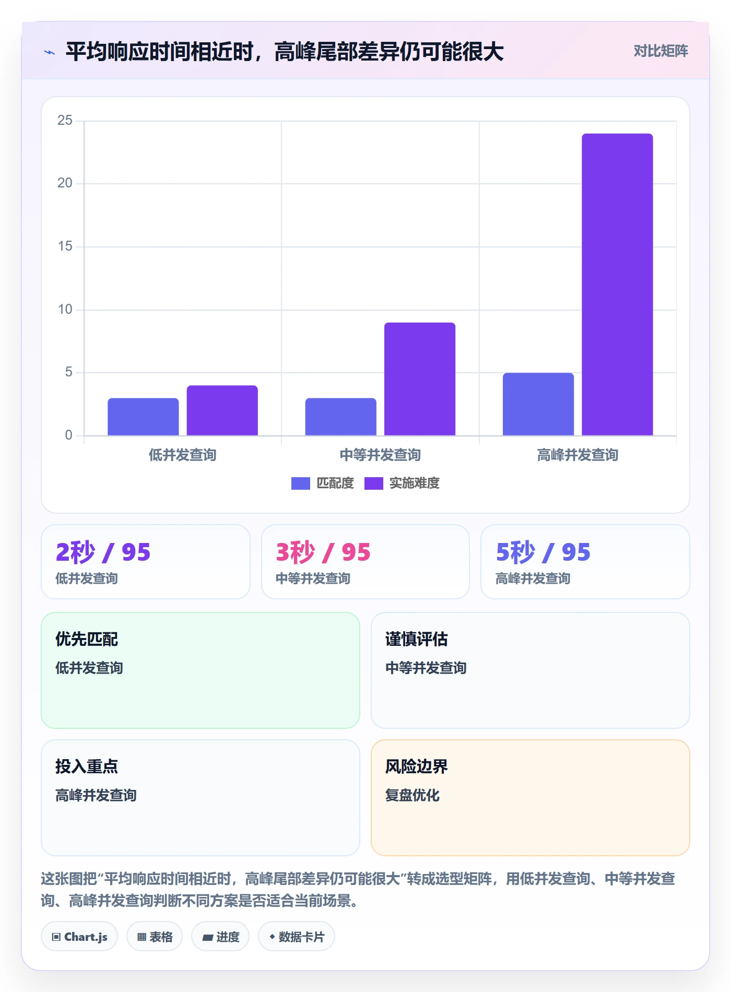Select the 谨慎评估 matrix cell

pyautogui.click(x=530, y=670)
